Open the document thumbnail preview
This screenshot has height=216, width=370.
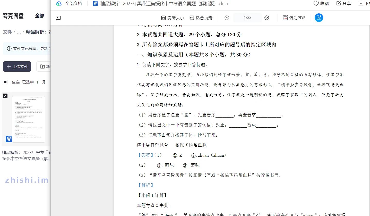click(x=29, y=119)
